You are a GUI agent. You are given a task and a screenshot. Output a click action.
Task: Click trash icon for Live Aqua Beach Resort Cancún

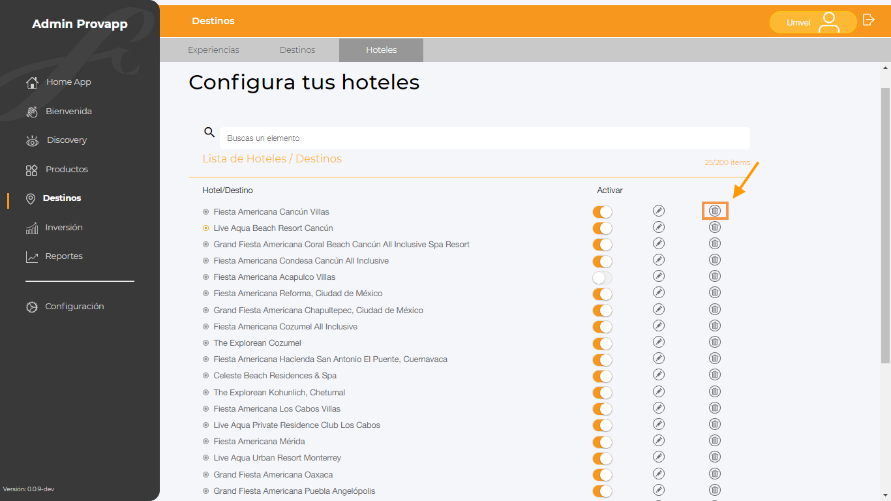pos(715,227)
